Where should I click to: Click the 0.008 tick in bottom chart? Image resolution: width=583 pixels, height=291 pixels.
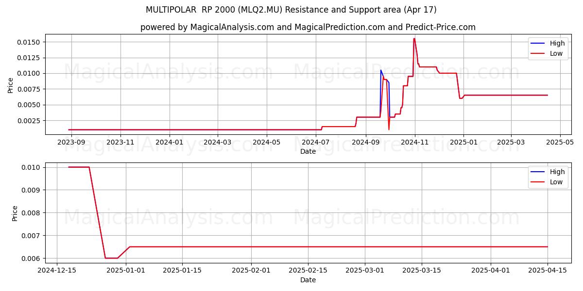pyautogui.click(x=32, y=213)
